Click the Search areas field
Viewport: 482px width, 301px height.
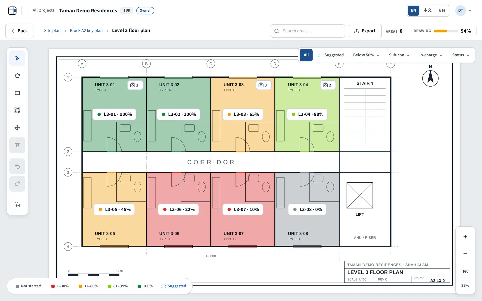click(x=308, y=31)
